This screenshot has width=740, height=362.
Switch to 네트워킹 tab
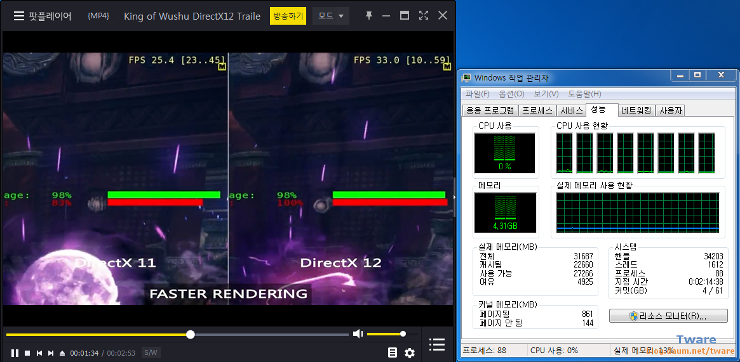[x=636, y=110]
